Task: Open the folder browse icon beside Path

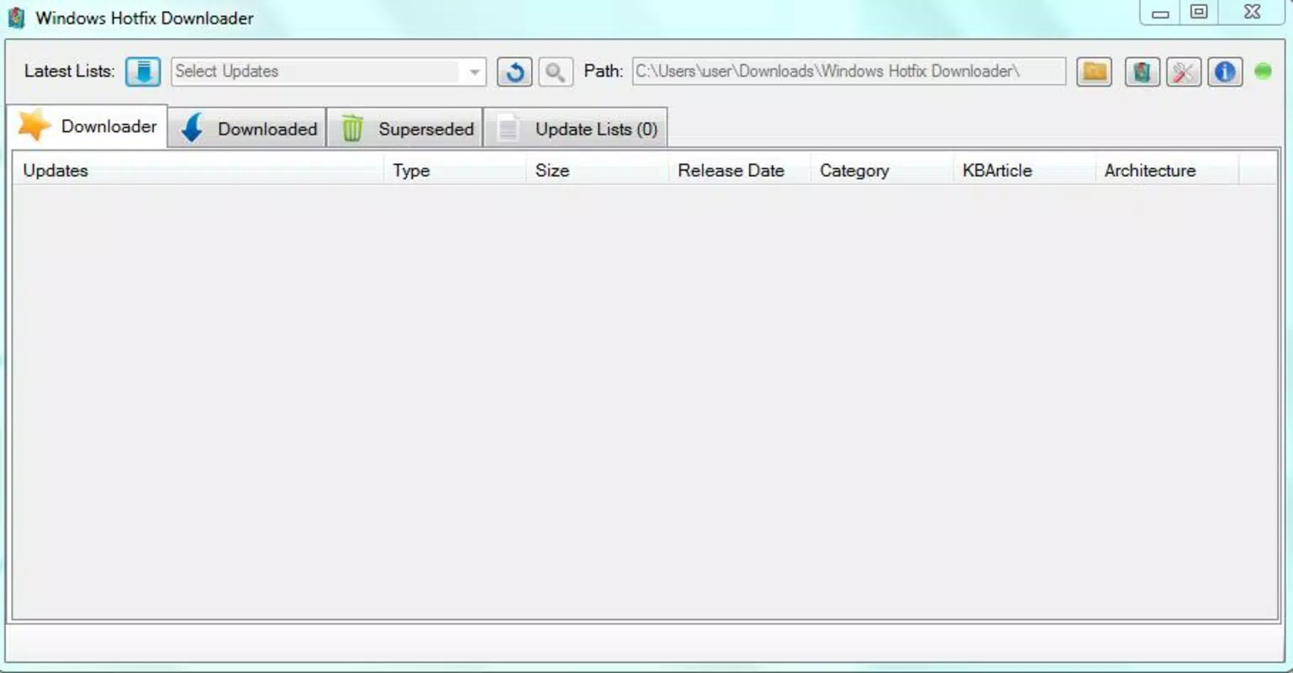Action: (x=1094, y=72)
